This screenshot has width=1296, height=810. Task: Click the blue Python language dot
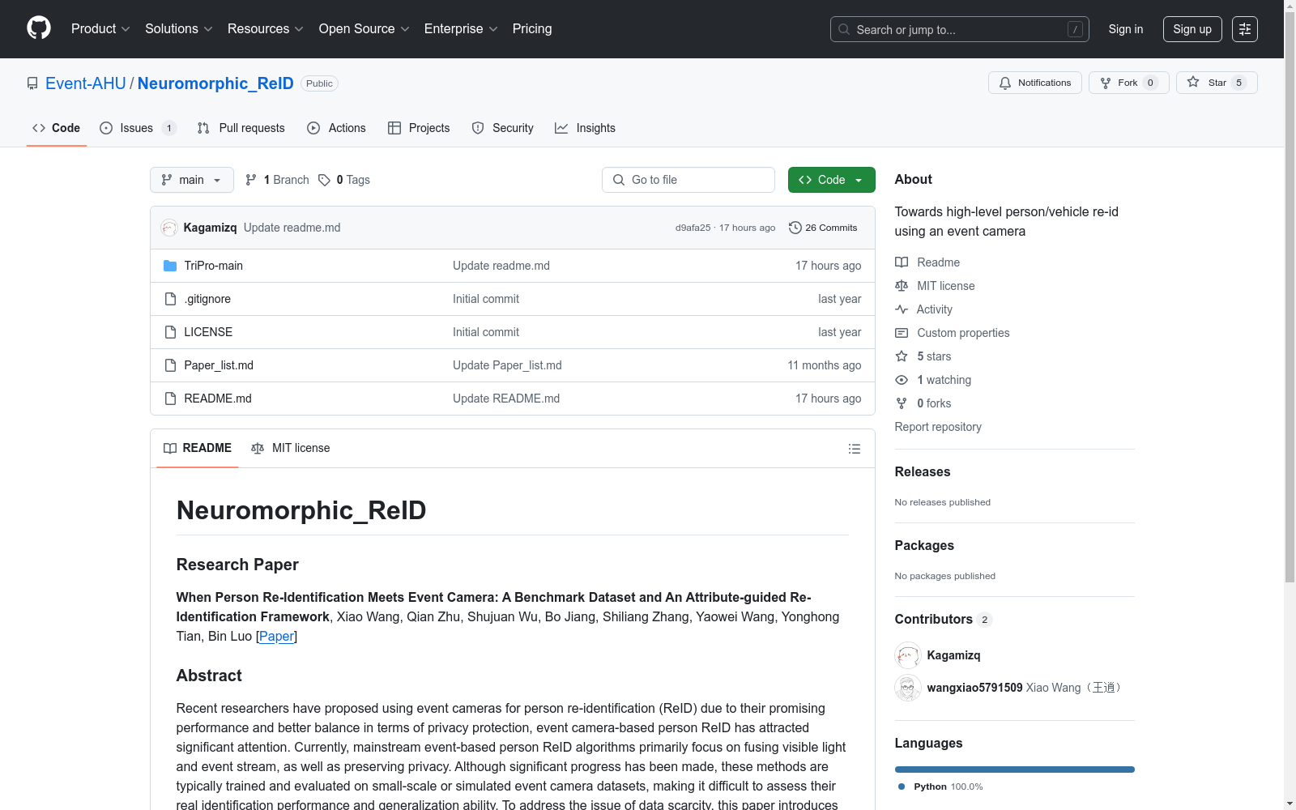tap(902, 787)
